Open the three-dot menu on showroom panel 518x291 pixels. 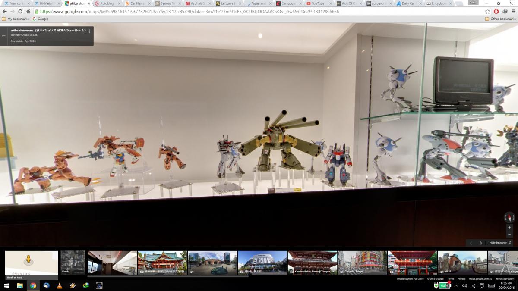click(89, 31)
